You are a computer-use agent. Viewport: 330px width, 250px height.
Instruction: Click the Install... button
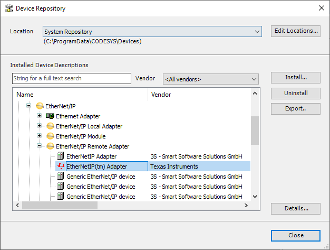(295, 78)
